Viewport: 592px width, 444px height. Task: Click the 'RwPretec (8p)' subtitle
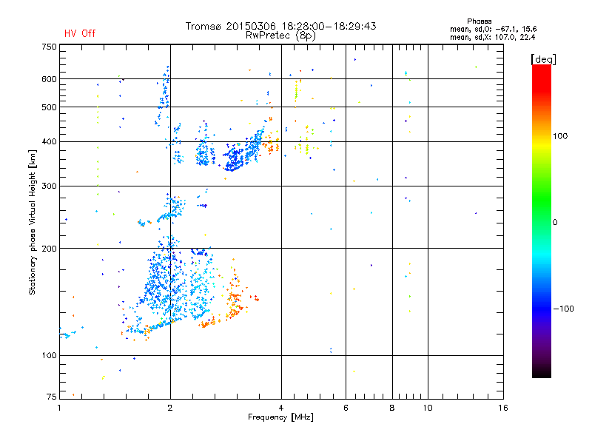coord(280,36)
